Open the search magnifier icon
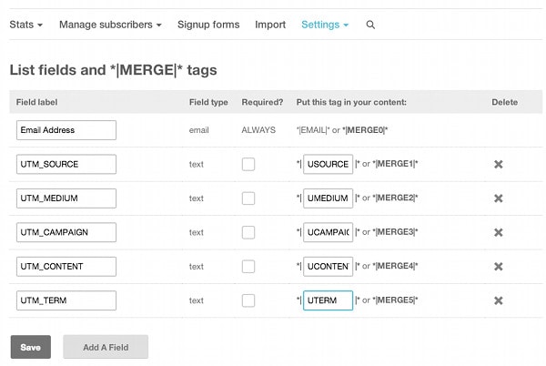This screenshot has width=546, height=366. tap(370, 25)
